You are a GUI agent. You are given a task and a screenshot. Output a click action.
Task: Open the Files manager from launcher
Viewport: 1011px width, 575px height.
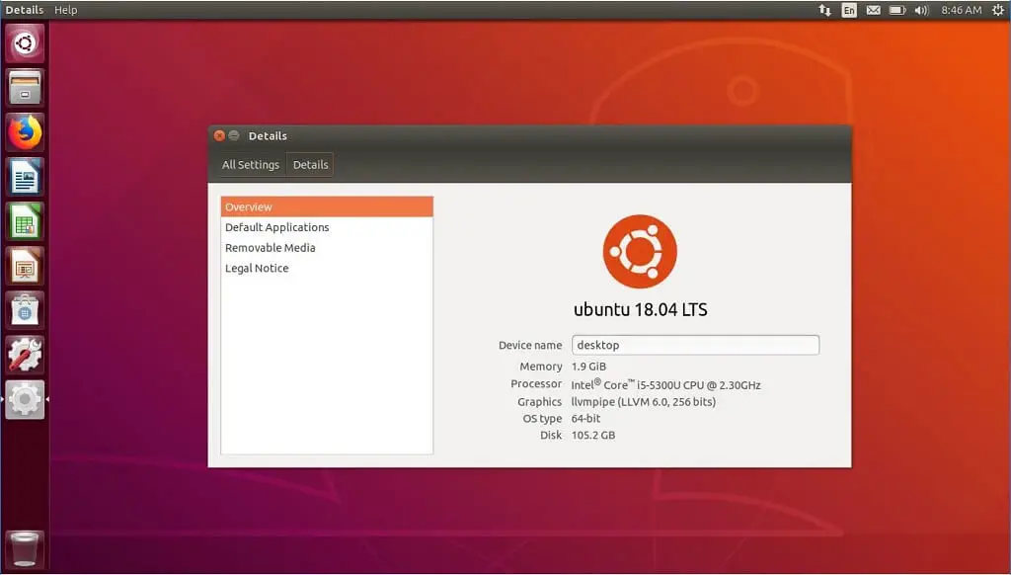point(25,88)
